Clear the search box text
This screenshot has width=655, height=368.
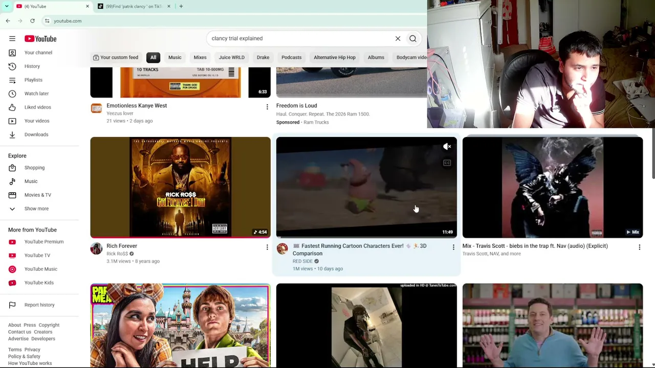point(398,38)
